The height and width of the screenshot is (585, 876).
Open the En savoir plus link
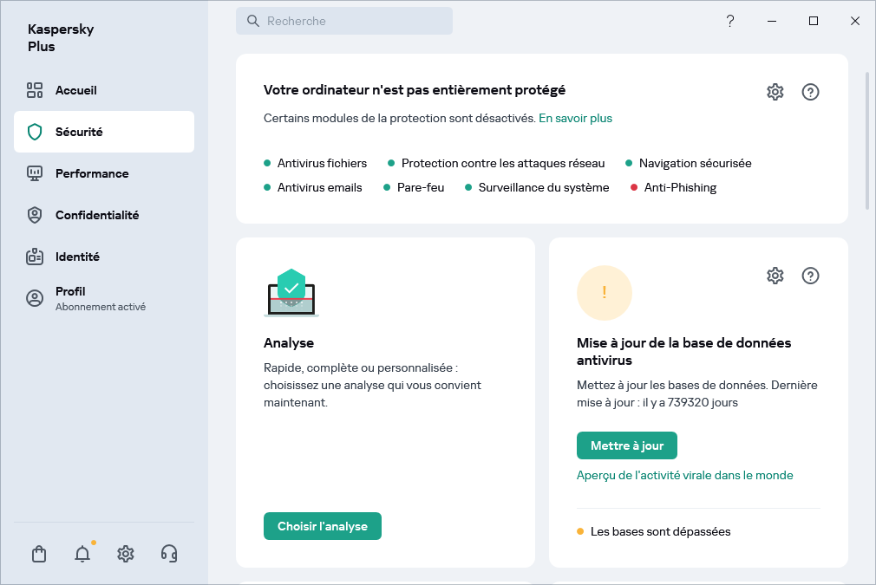(575, 117)
